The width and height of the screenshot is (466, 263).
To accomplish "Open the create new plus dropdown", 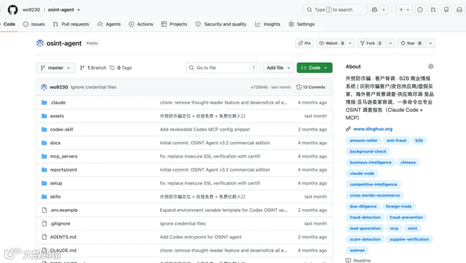I will pyautogui.click(x=404, y=10).
